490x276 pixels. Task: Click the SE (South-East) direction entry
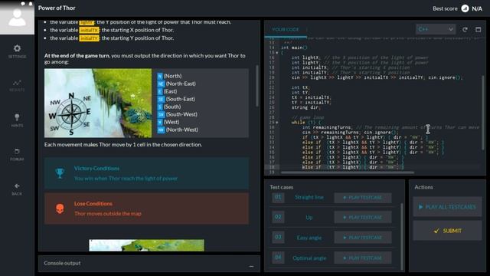pyautogui.click(x=176, y=99)
